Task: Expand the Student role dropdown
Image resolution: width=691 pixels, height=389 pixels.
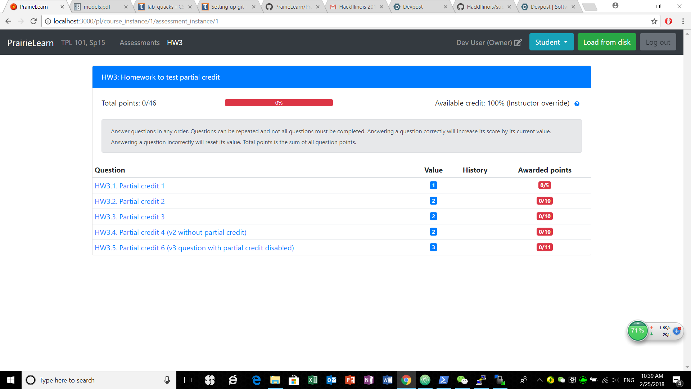Action: click(x=551, y=42)
